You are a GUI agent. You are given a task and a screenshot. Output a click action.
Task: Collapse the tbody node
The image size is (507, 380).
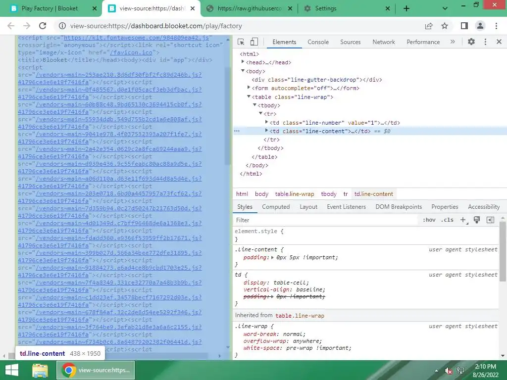coord(254,105)
